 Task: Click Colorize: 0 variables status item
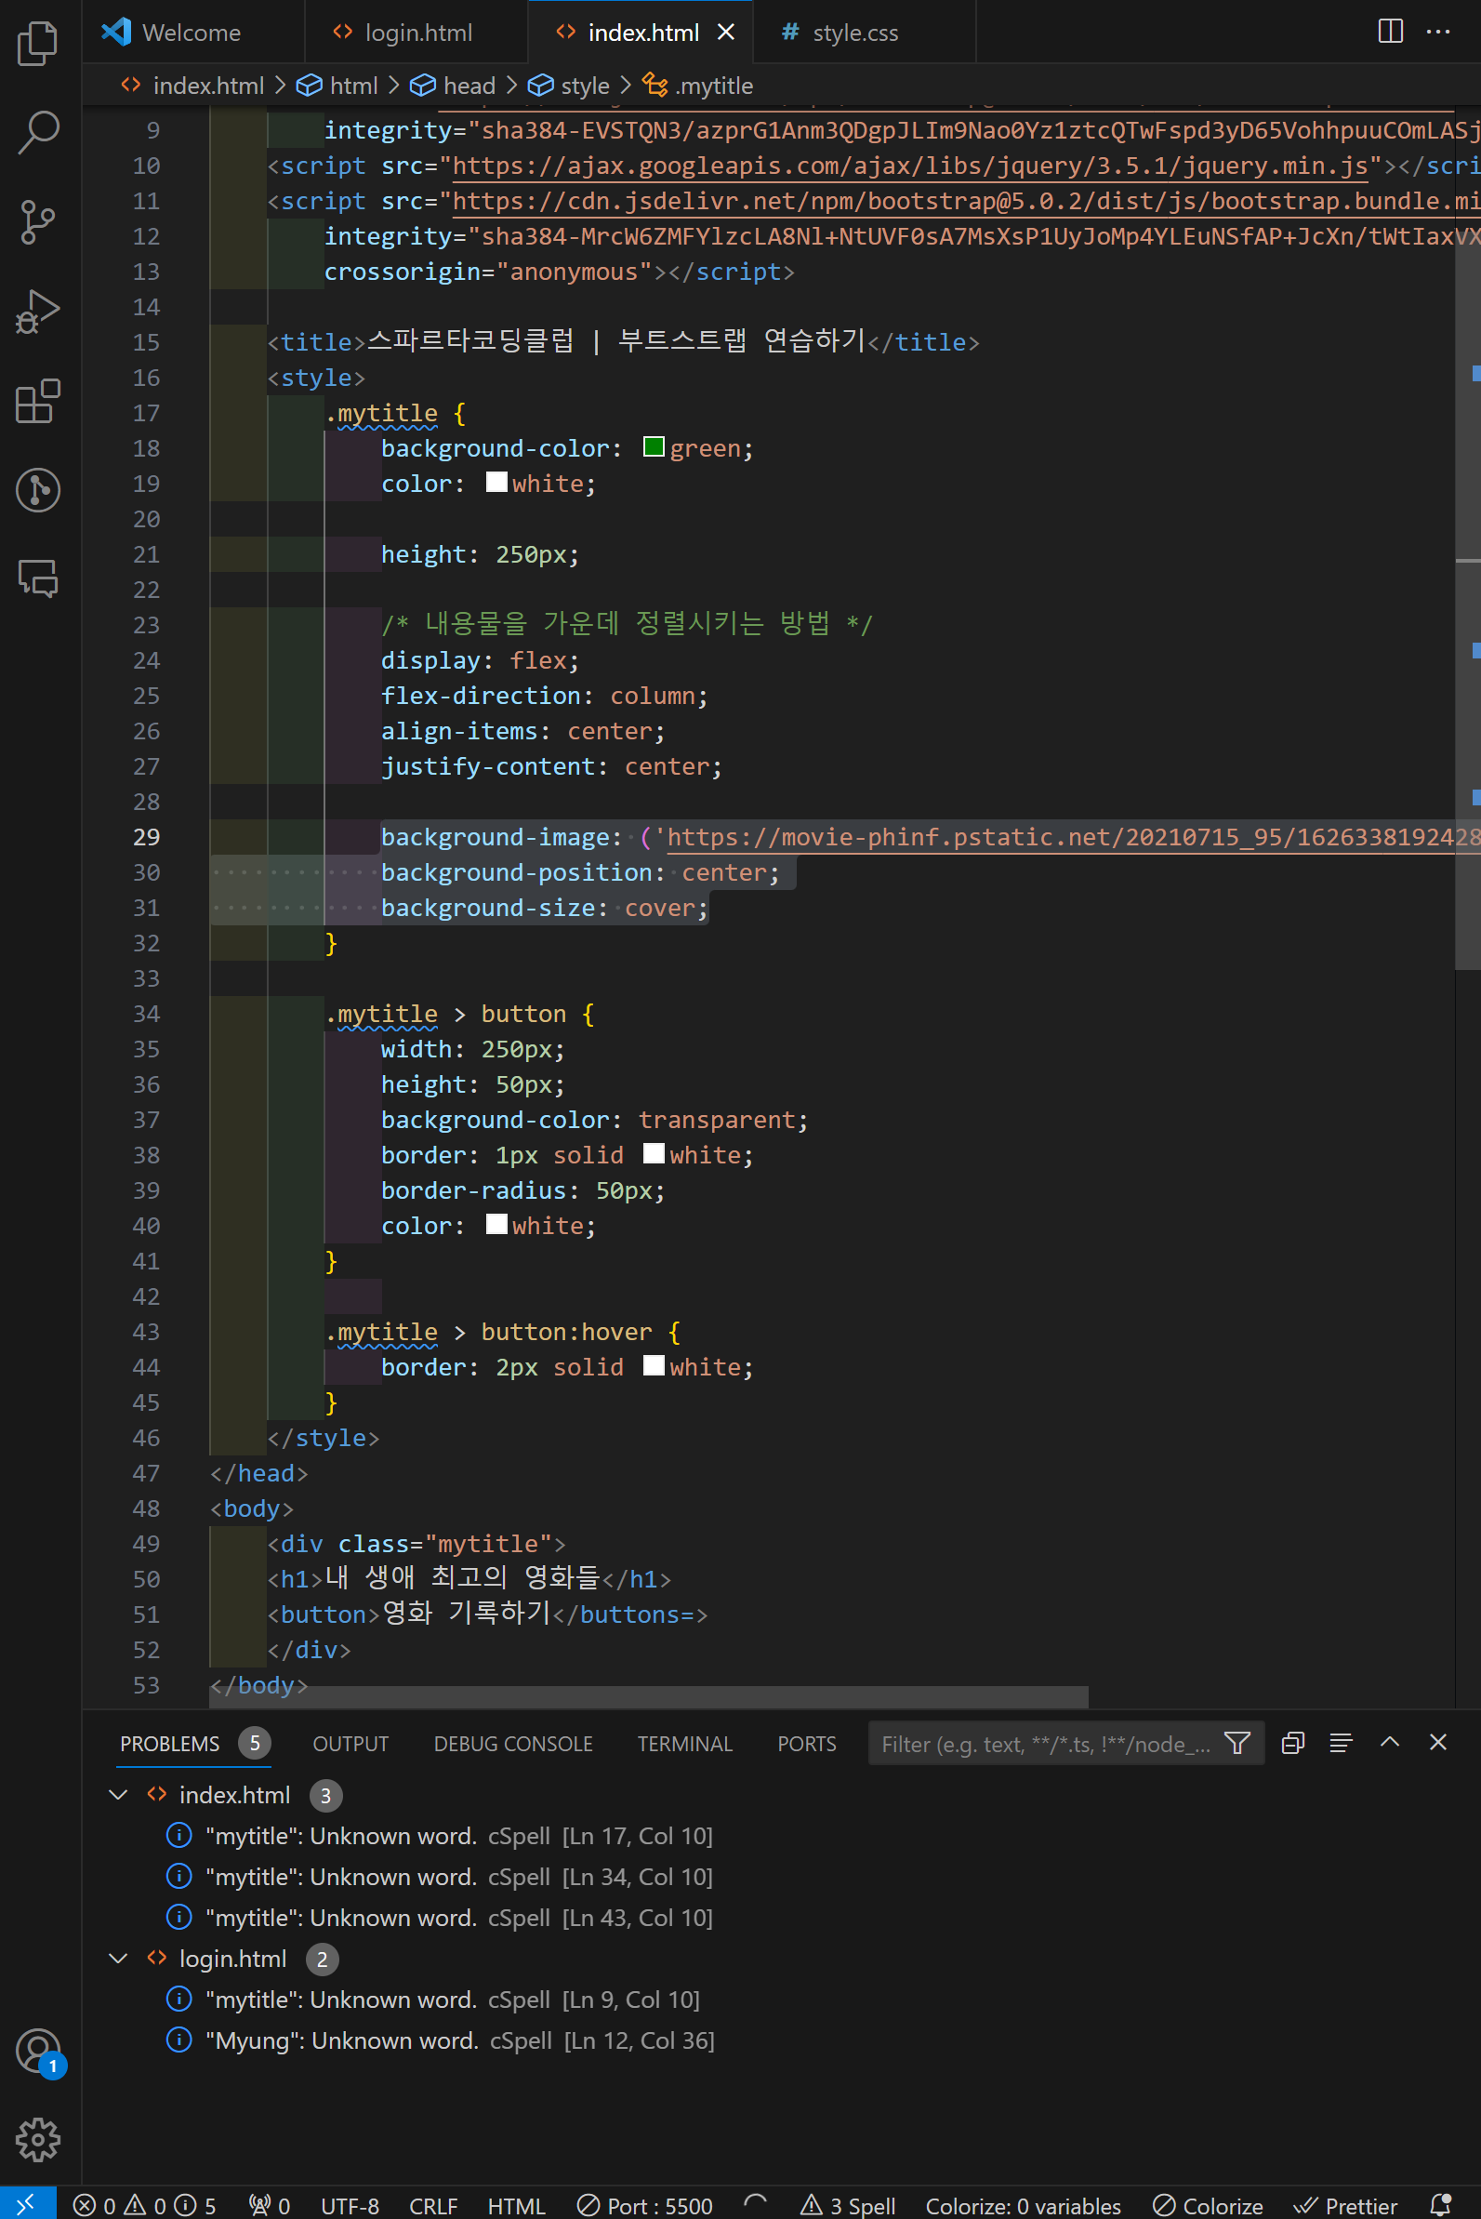(x=1023, y=2206)
